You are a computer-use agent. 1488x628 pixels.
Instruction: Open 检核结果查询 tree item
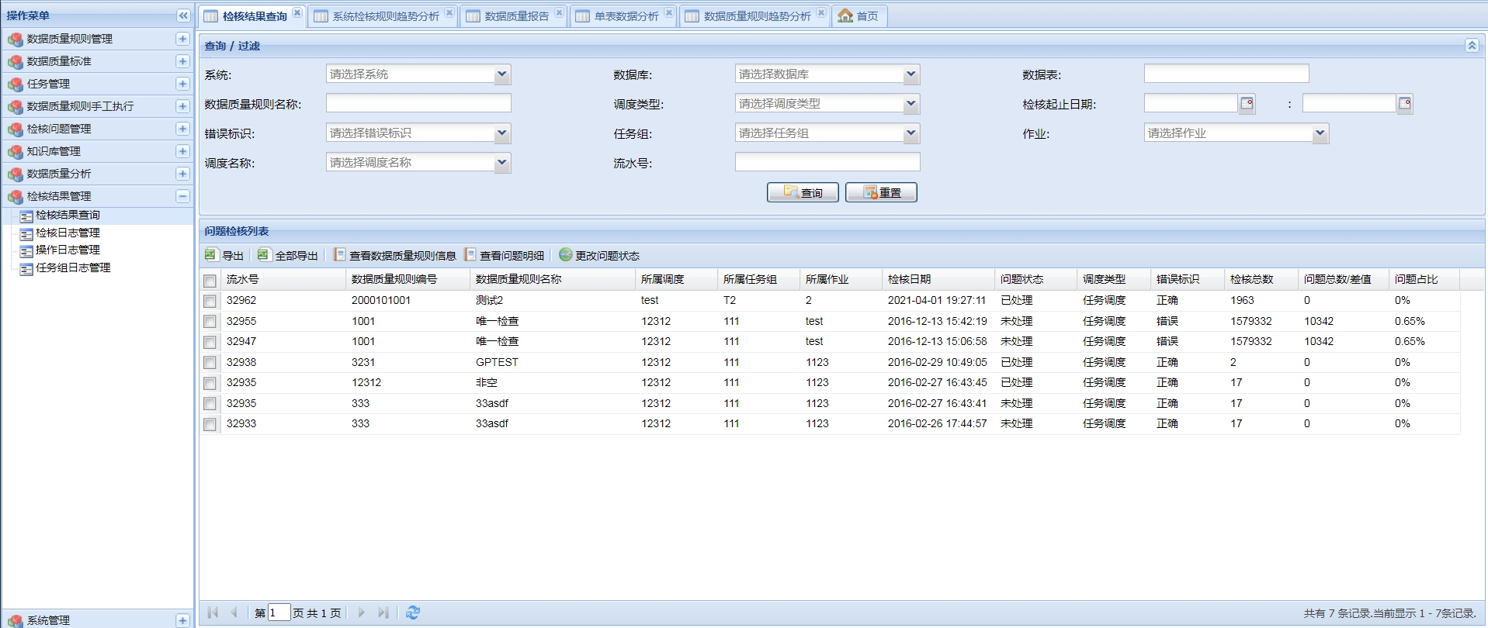pyautogui.click(x=68, y=216)
